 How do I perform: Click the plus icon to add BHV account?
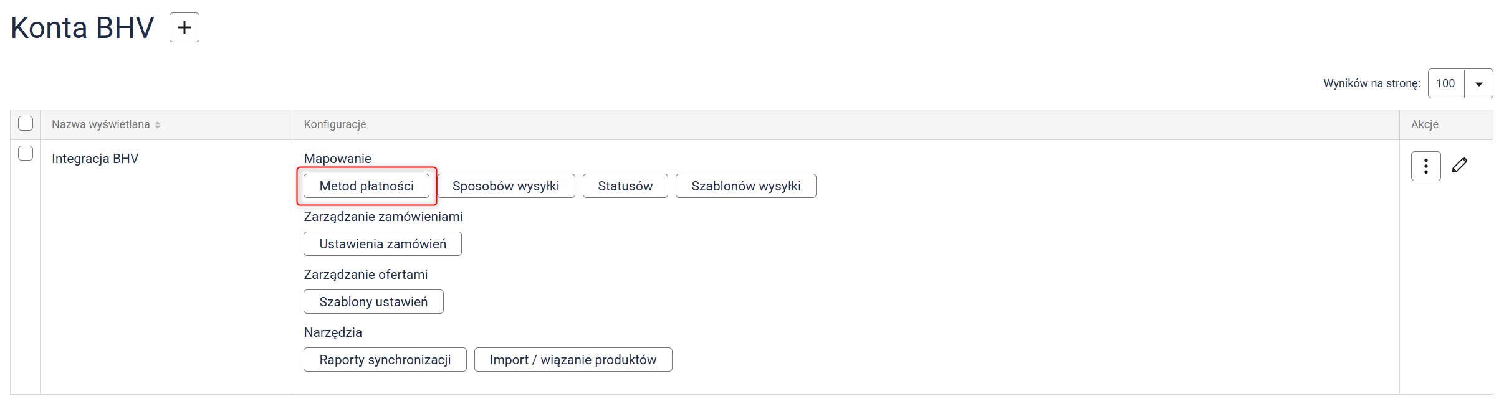(x=184, y=27)
